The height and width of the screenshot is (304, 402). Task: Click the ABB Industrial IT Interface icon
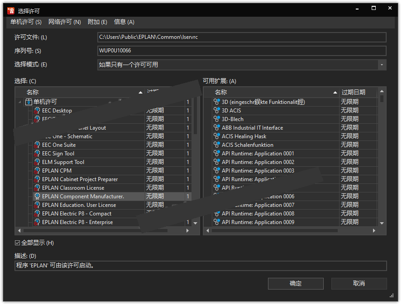[217, 128]
